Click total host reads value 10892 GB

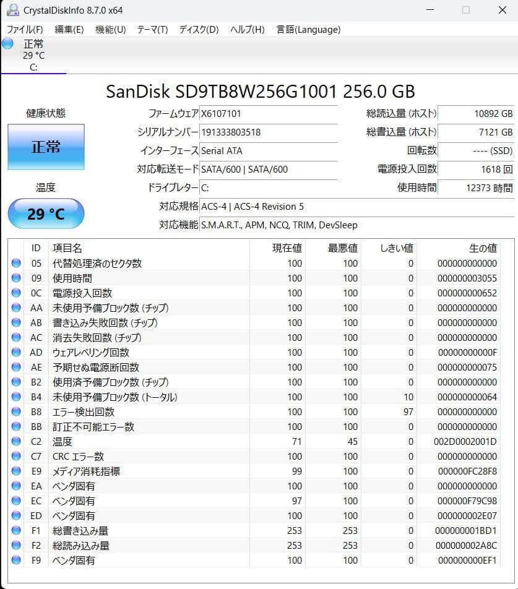pyautogui.click(x=476, y=113)
